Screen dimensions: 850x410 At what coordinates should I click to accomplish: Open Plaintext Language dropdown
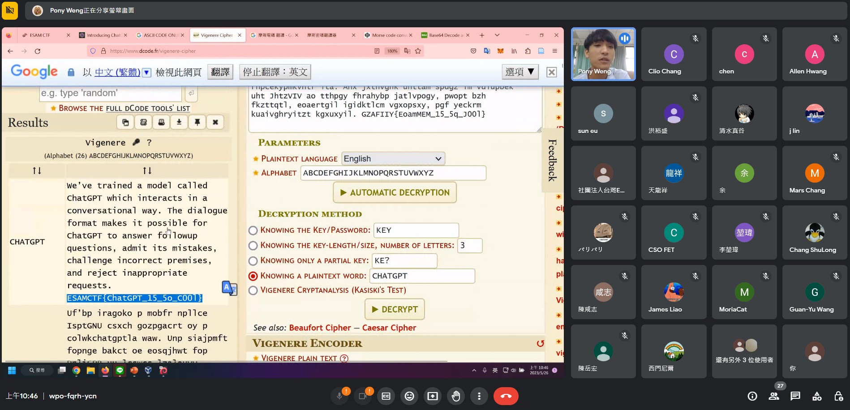(393, 158)
